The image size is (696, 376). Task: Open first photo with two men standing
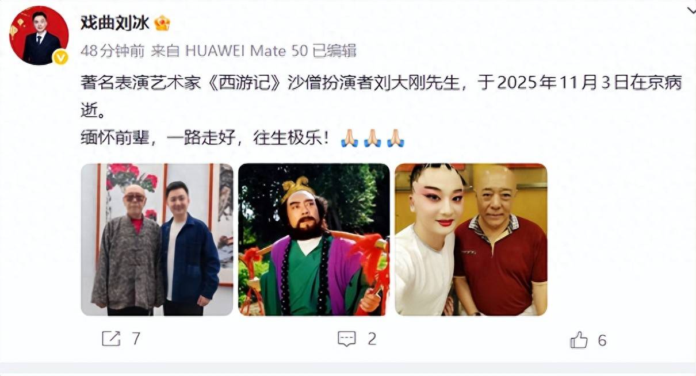pos(157,239)
